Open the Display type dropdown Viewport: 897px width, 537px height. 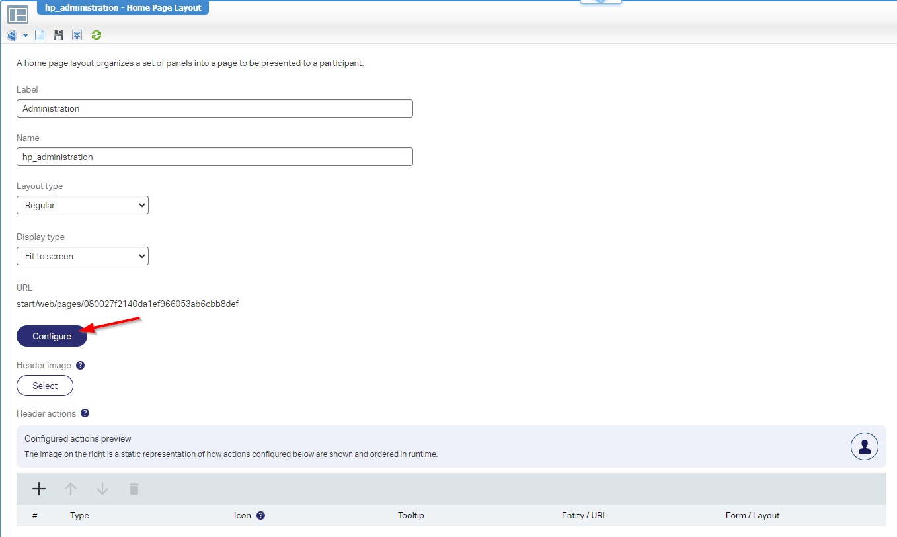coord(83,256)
